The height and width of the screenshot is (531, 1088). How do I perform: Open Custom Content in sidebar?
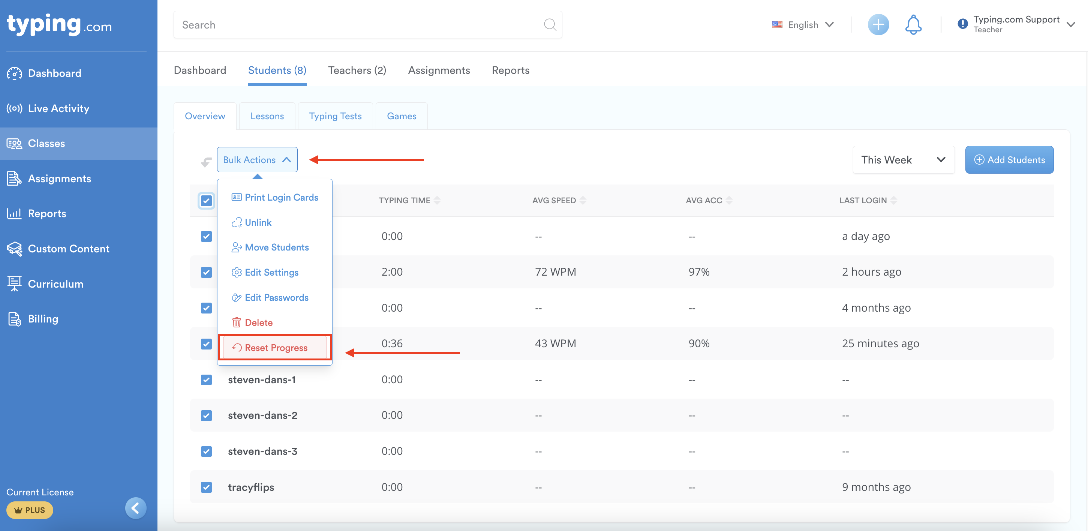(x=69, y=249)
